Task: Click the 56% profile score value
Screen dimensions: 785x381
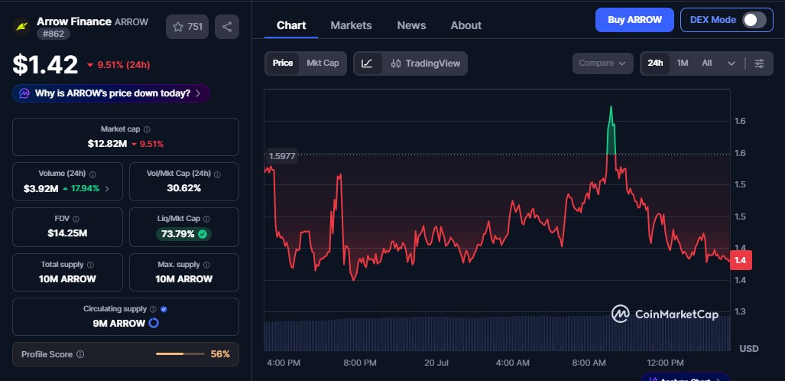Action: 220,354
